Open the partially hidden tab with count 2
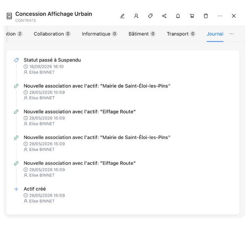This screenshot has width=249, height=226. pos(14,34)
